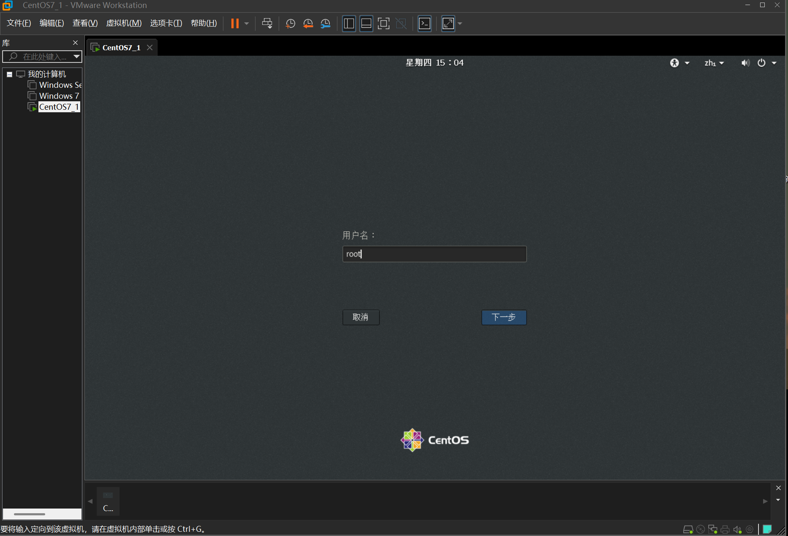Click the sound card status icon

pyautogui.click(x=737, y=529)
